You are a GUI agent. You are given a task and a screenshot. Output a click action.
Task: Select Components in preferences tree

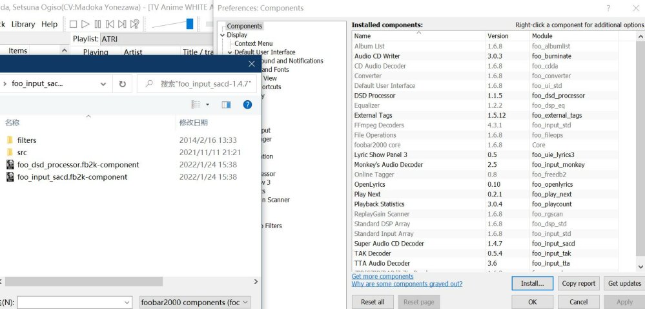pos(244,26)
